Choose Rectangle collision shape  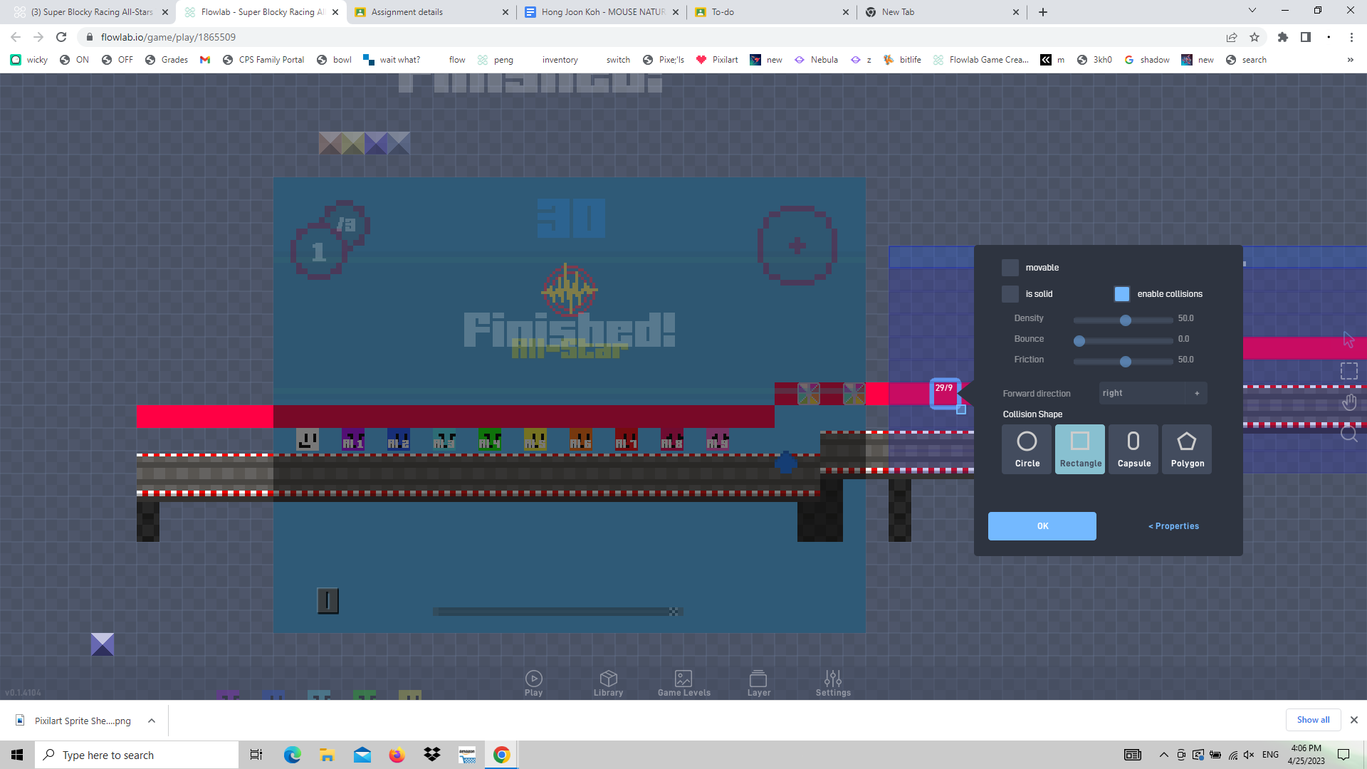(x=1080, y=449)
